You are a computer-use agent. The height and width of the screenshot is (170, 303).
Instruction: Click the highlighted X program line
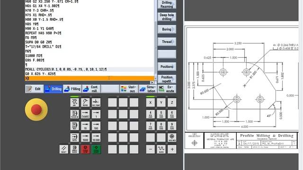coord(89,78)
